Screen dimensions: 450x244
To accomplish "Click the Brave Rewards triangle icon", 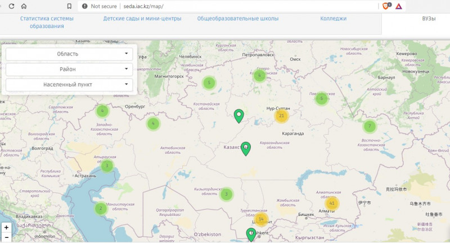I will pos(399,6).
